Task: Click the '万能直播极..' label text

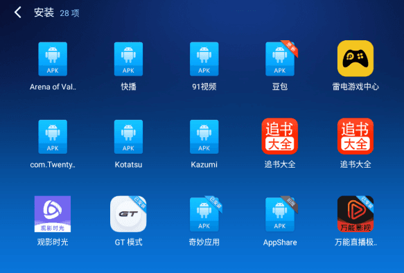Action: point(355,242)
